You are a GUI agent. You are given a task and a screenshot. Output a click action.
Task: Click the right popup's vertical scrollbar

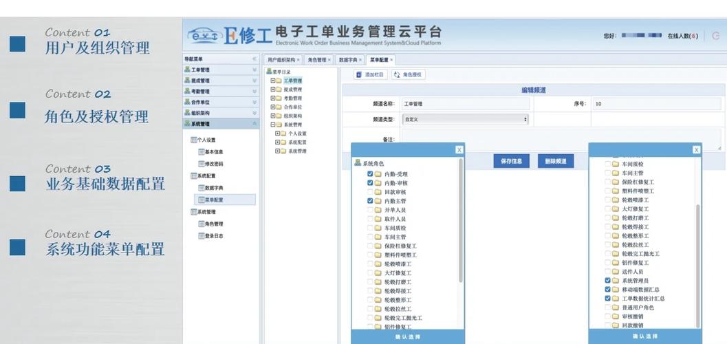tap(698, 266)
